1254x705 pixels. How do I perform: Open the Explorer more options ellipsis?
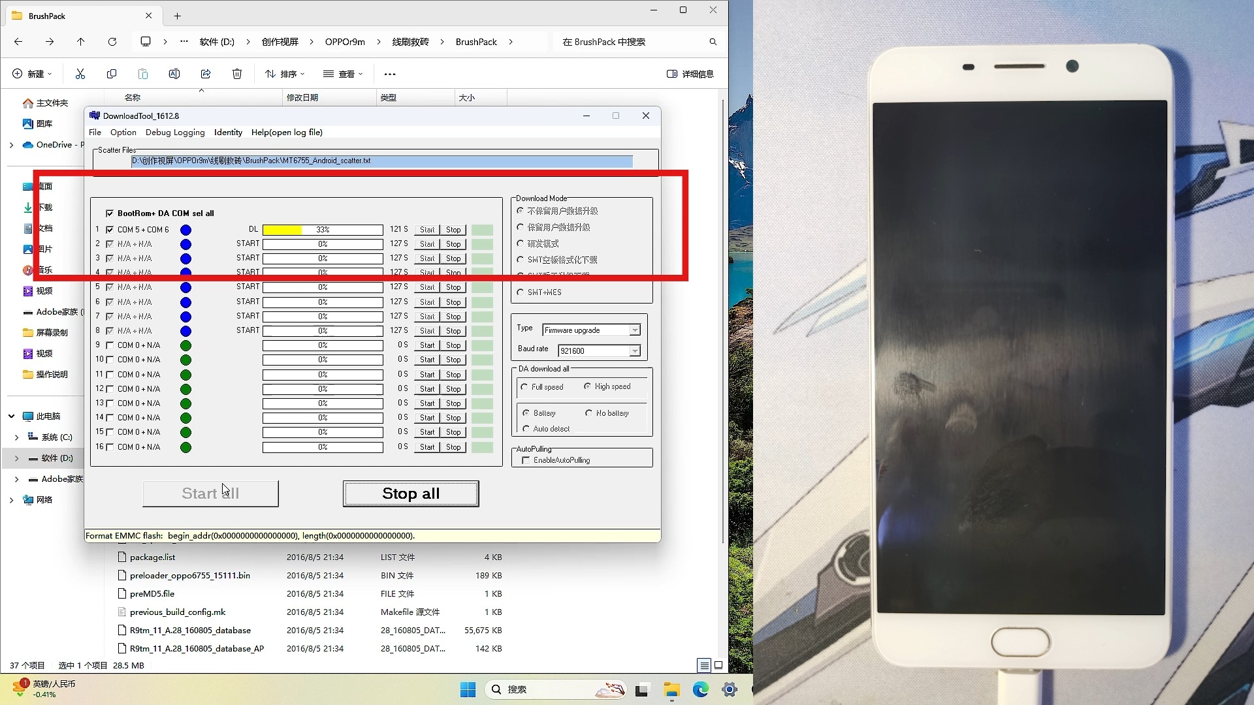coord(390,74)
